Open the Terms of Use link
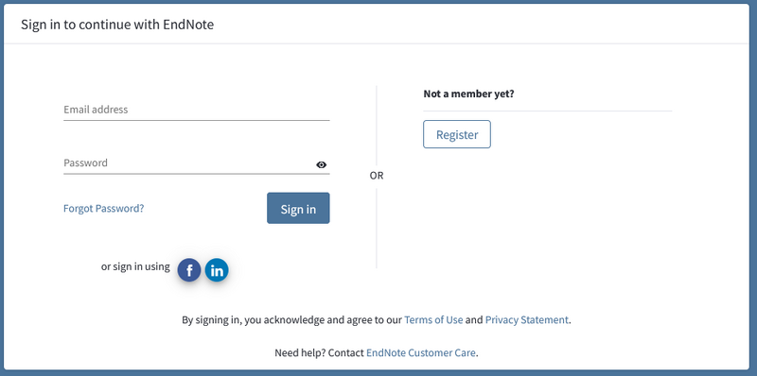 pos(433,319)
